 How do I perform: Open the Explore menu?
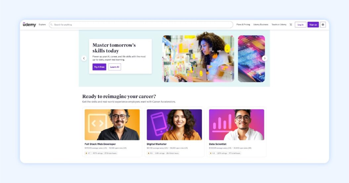coord(42,25)
